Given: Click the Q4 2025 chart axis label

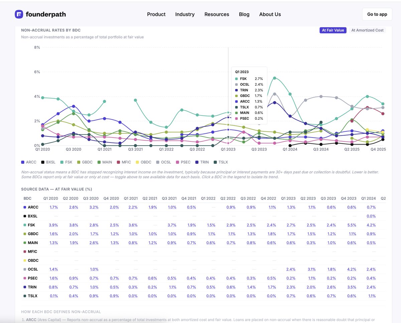Looking at the screenshot, I should click(x=379, y=149).
